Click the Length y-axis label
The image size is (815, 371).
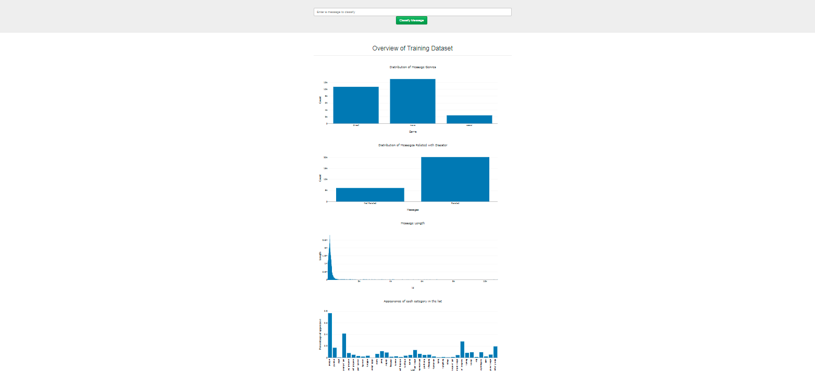coord(320,256)
